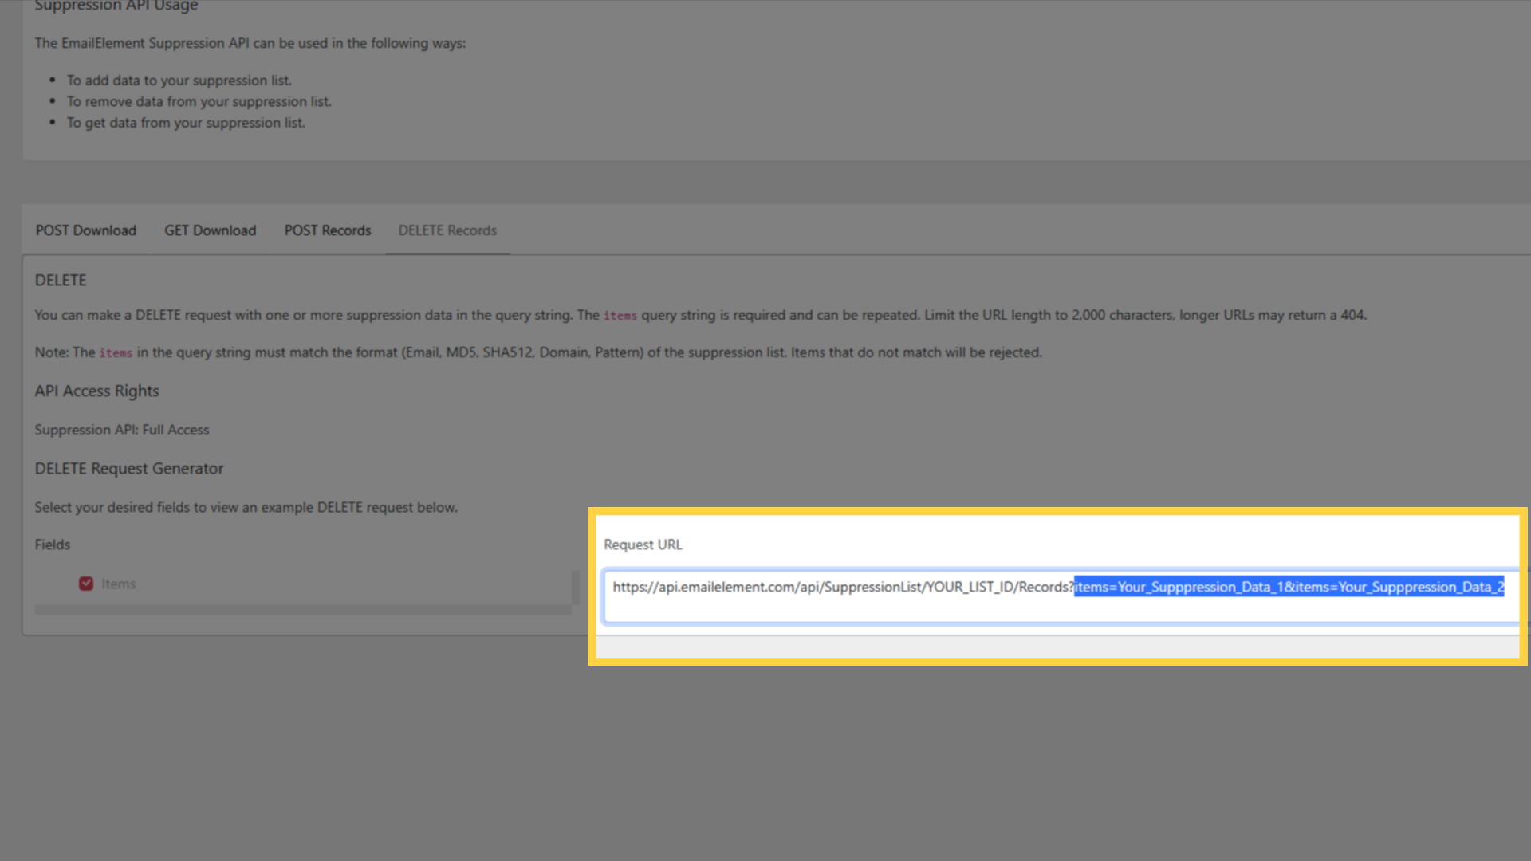Click the 'Fields' label
The image size is (1531, 861).
tap(53, 545)
